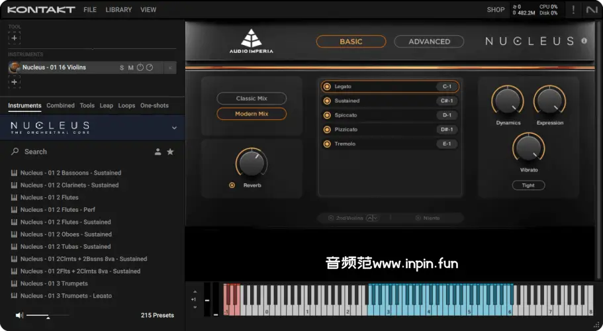The image size is (603, 331).
Task: Open the Sustained C#-1 keyswitch field
Action: point(447,101)
